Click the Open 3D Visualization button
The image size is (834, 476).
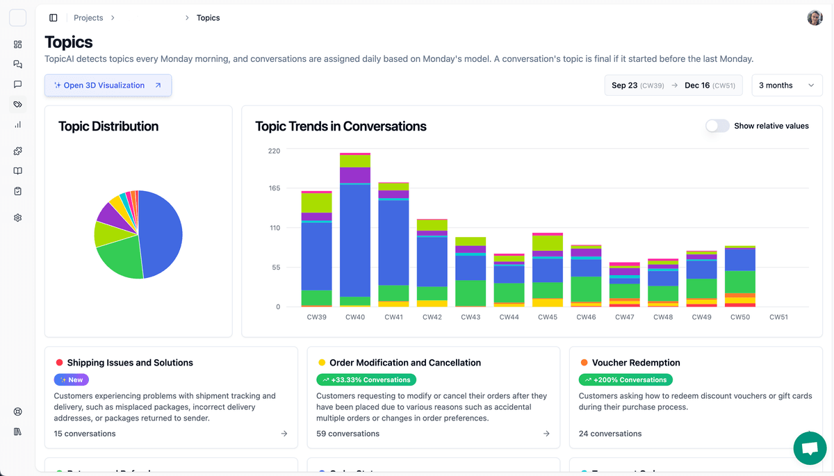pos(108,85)
